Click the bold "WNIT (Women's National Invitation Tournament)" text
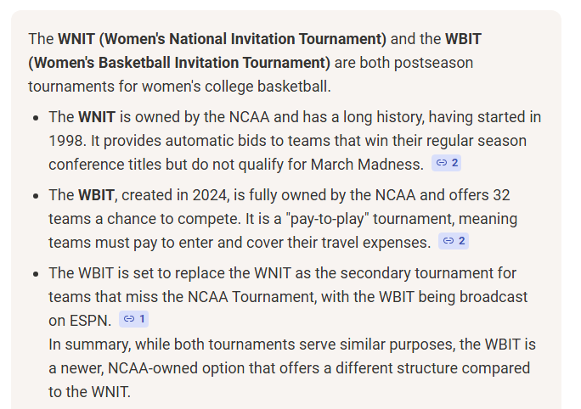The image size is (581, 409). coord(222,39)
